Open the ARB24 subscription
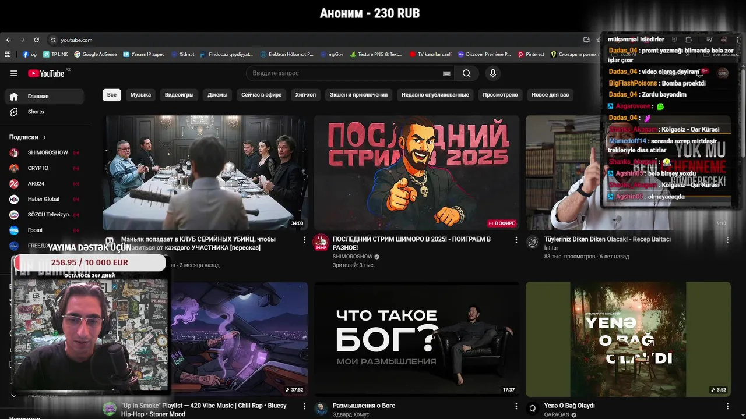Image resolution: width=746 pixels, height=419 pixels. pos(44,183)
